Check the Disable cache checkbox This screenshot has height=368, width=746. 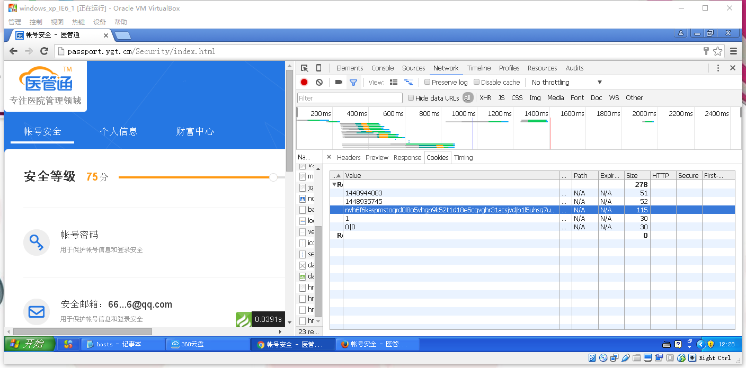click(476, 82)
